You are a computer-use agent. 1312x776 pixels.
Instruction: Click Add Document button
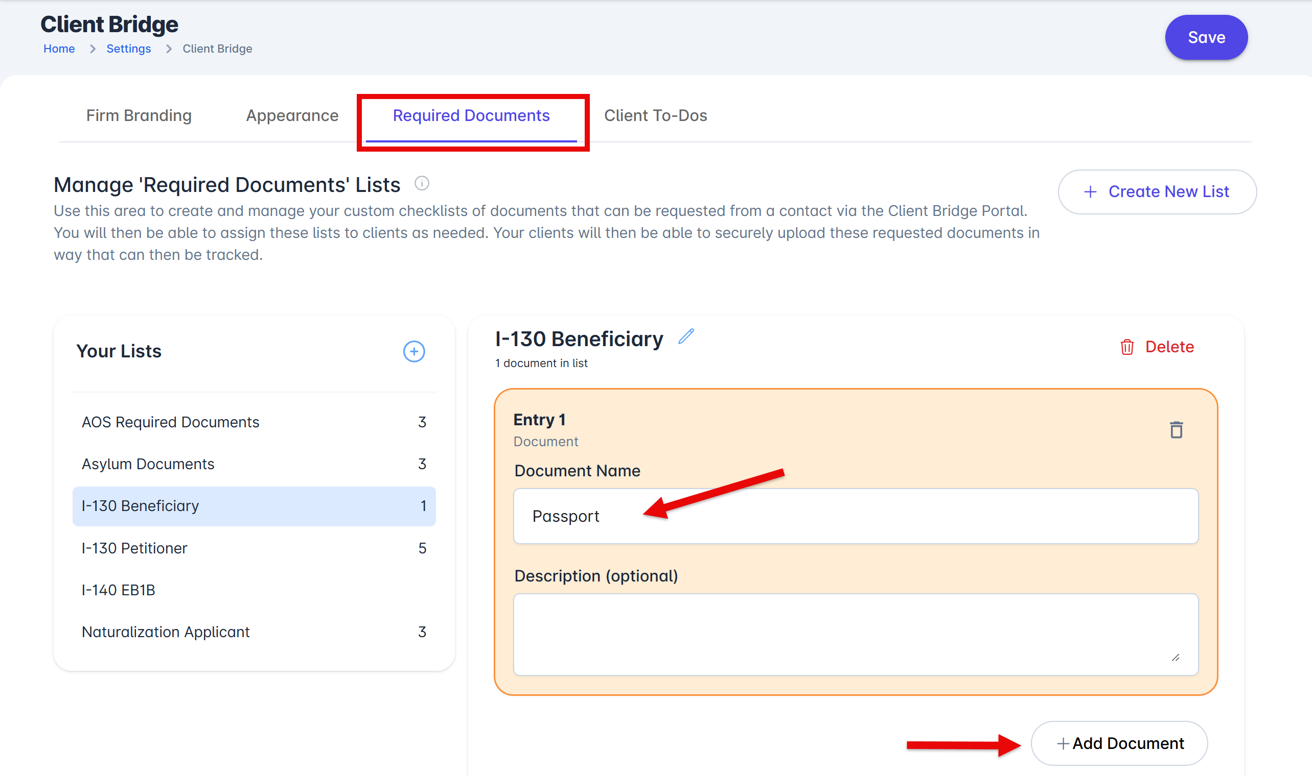[1119, 743]
